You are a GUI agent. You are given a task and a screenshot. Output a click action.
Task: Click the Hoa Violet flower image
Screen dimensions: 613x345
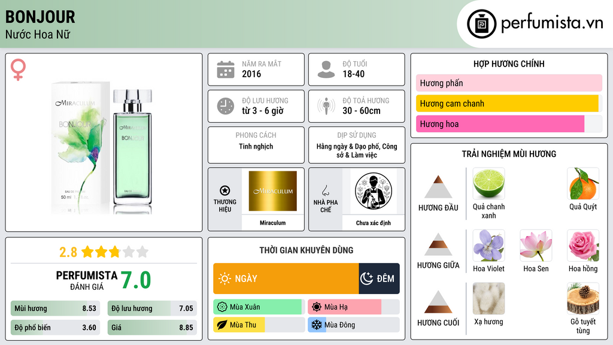point(488,246)
